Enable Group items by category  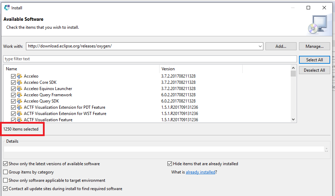coord(5,172)
